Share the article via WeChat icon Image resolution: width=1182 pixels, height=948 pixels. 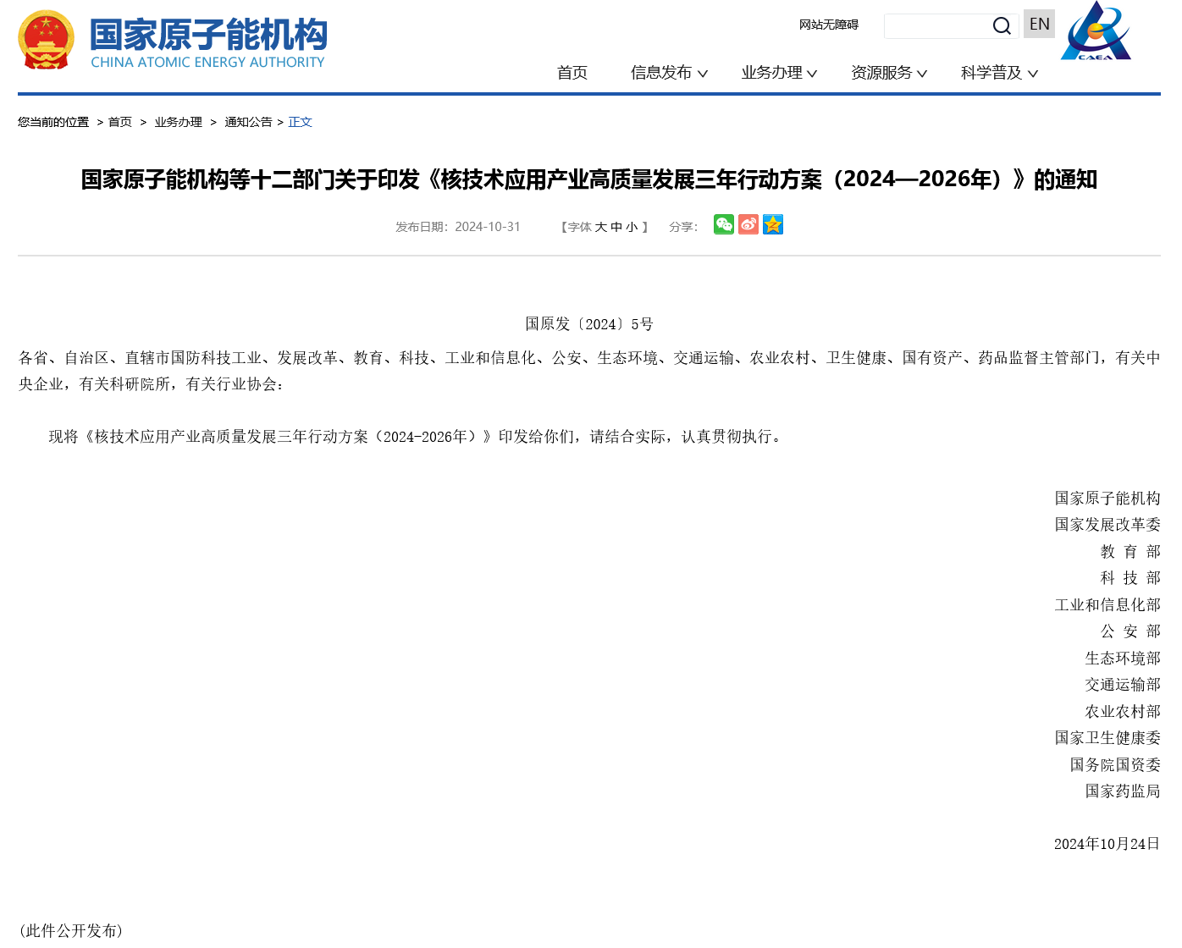[724, 224]
